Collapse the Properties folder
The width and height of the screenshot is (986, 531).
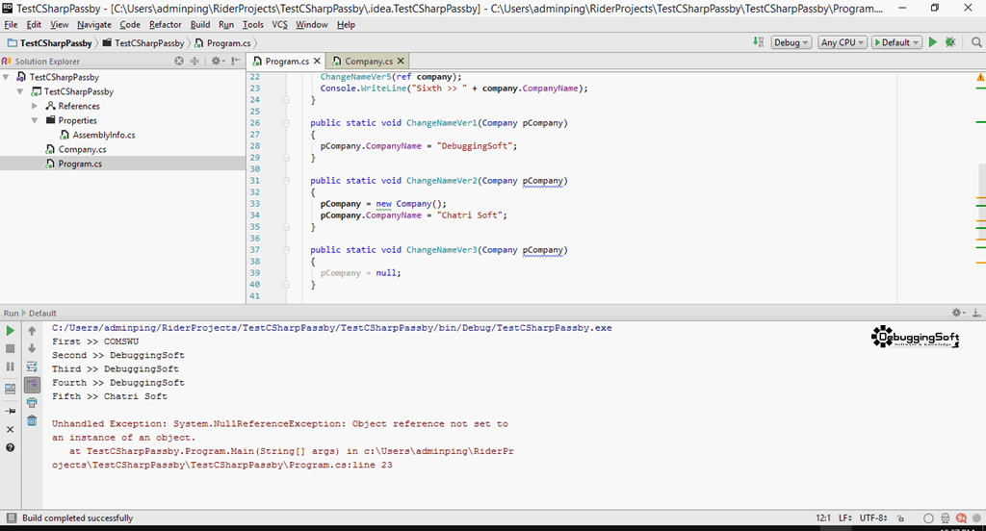(x=35, y=120)
